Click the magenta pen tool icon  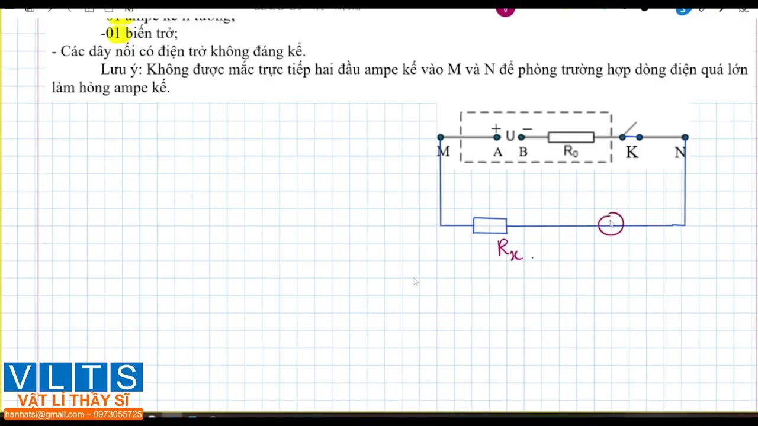click(x=505, y=10)
